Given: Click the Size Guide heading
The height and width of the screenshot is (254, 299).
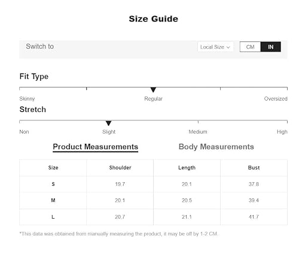Looking at the screenshot, I should [154, 19].
